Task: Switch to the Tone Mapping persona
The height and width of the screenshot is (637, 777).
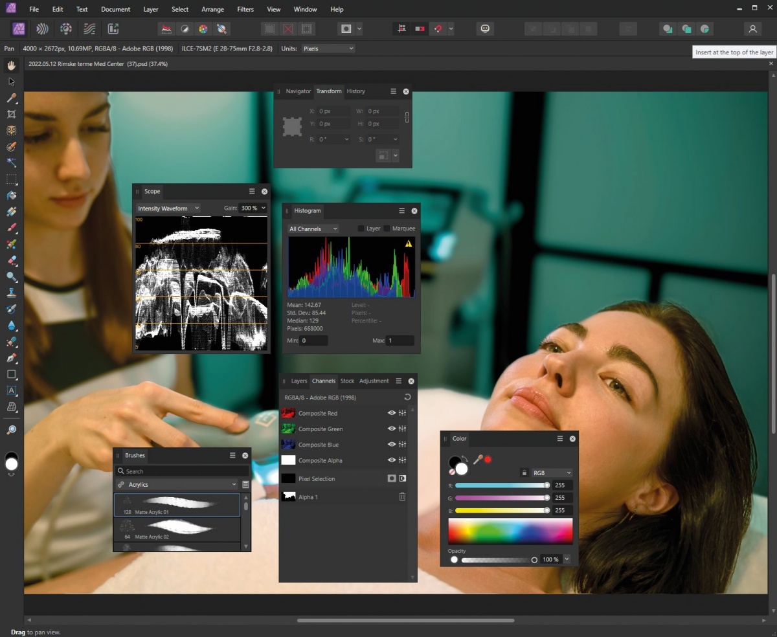Action: [89, 28]
